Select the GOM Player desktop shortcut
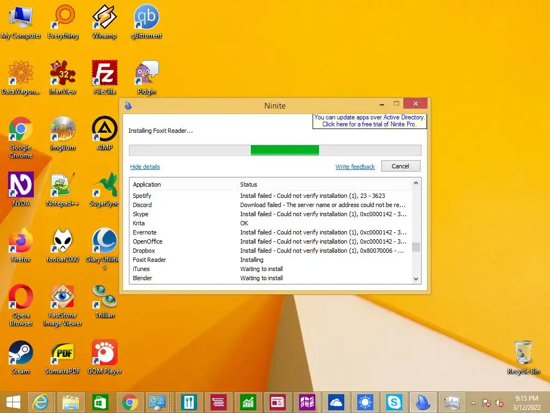This screenshot has width=550, height=413. coord(105,357)
